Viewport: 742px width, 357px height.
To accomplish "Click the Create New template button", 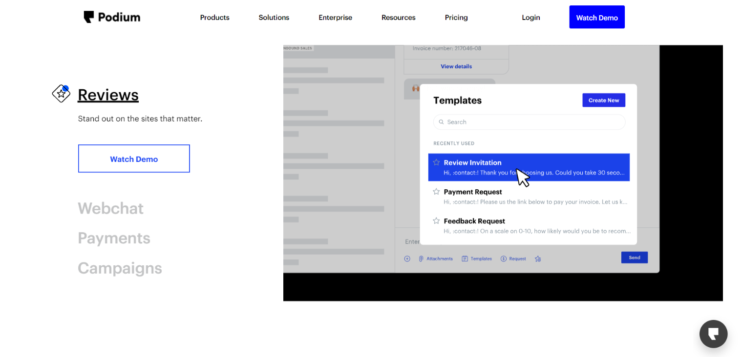I will (x=604, y=100).
